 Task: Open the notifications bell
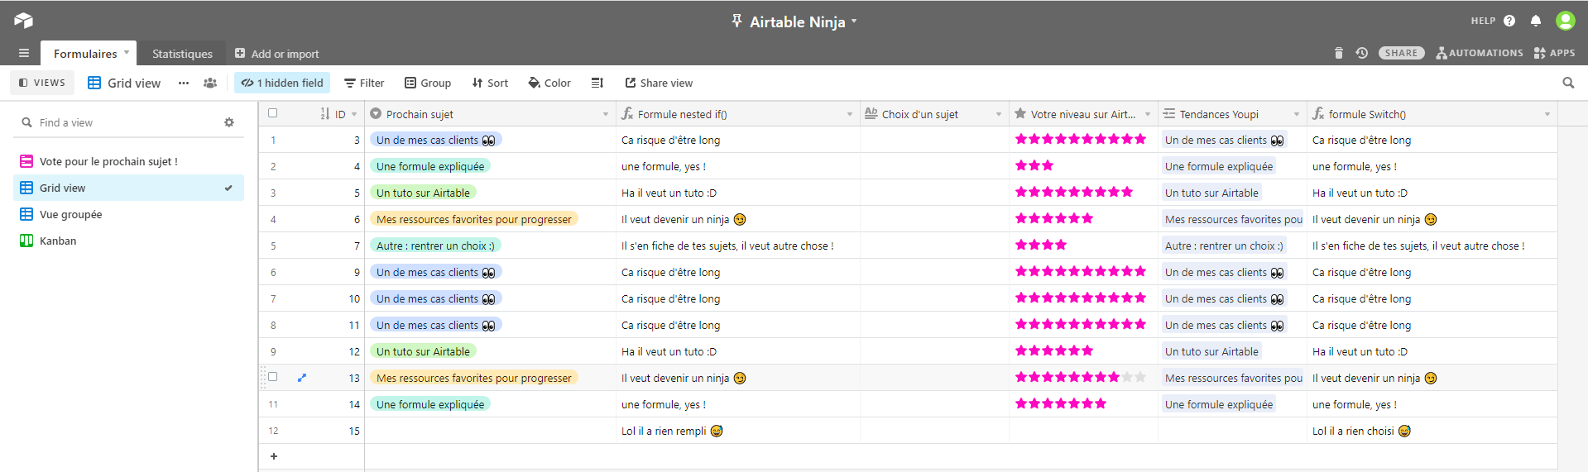(1536, 21)
